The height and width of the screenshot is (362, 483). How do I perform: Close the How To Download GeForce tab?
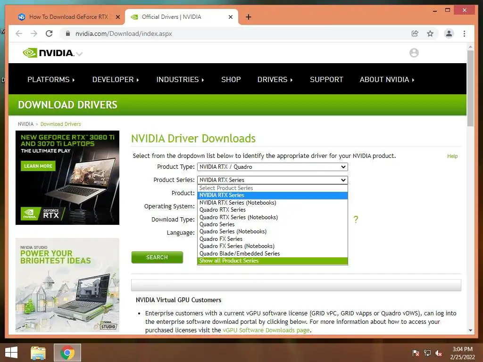[x=117, y=17]
